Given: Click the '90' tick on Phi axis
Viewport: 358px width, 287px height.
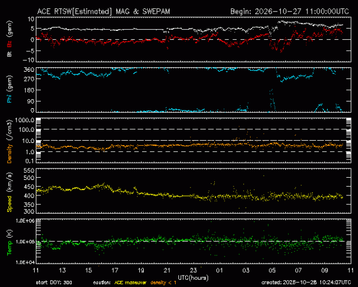Looking at the screenshot, I should click(x=31, y=101).
